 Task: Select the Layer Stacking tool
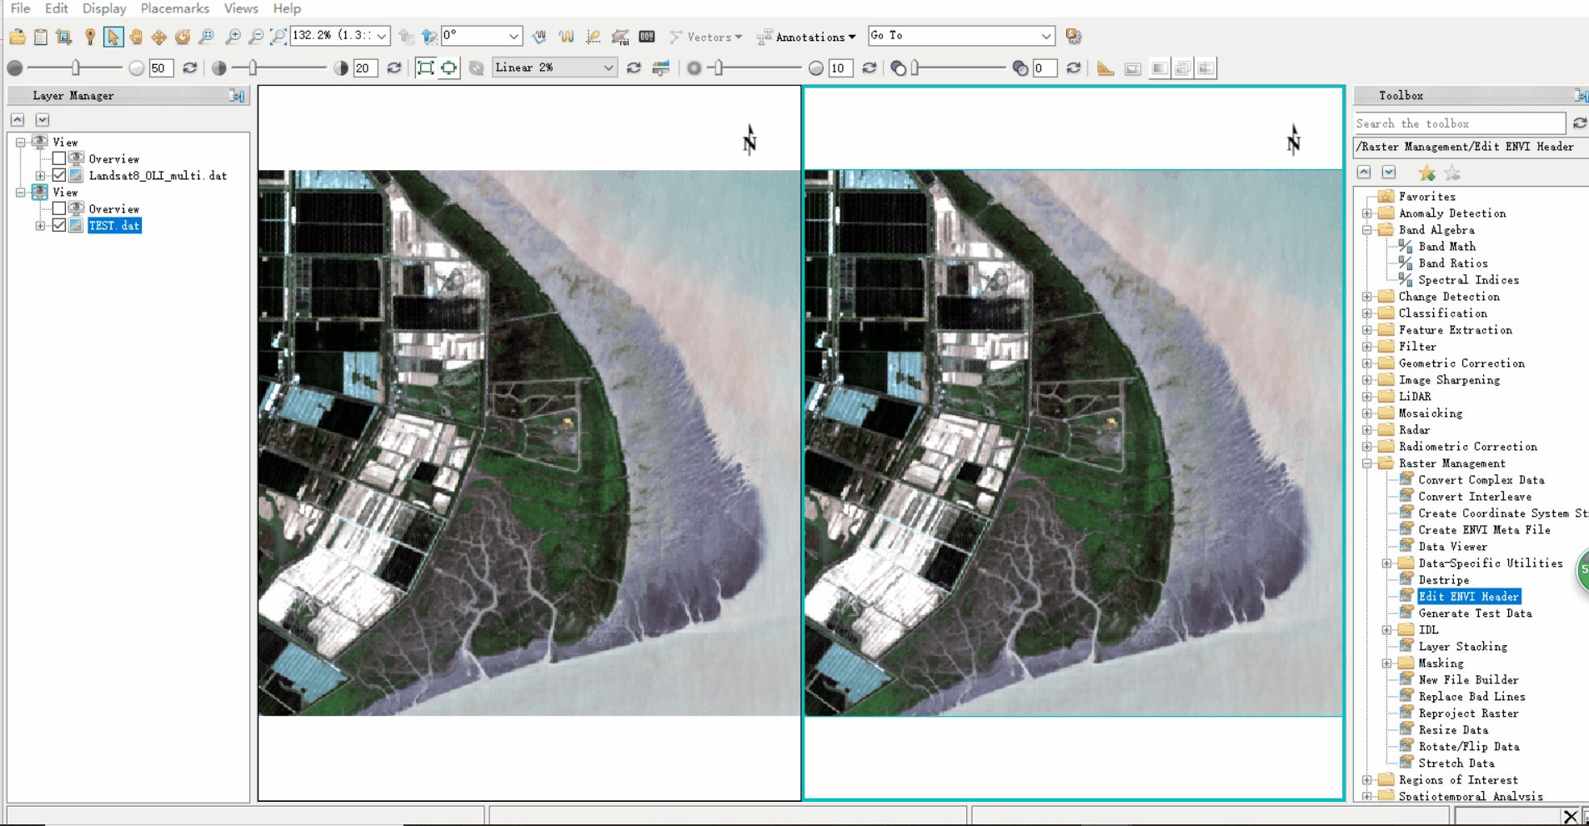tap(1462, 647)
